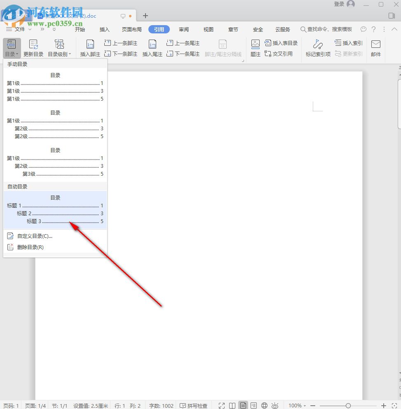Click the 插入脚注 insert footnote icon
Screen dimensions: 401x409
click(90, 48)
